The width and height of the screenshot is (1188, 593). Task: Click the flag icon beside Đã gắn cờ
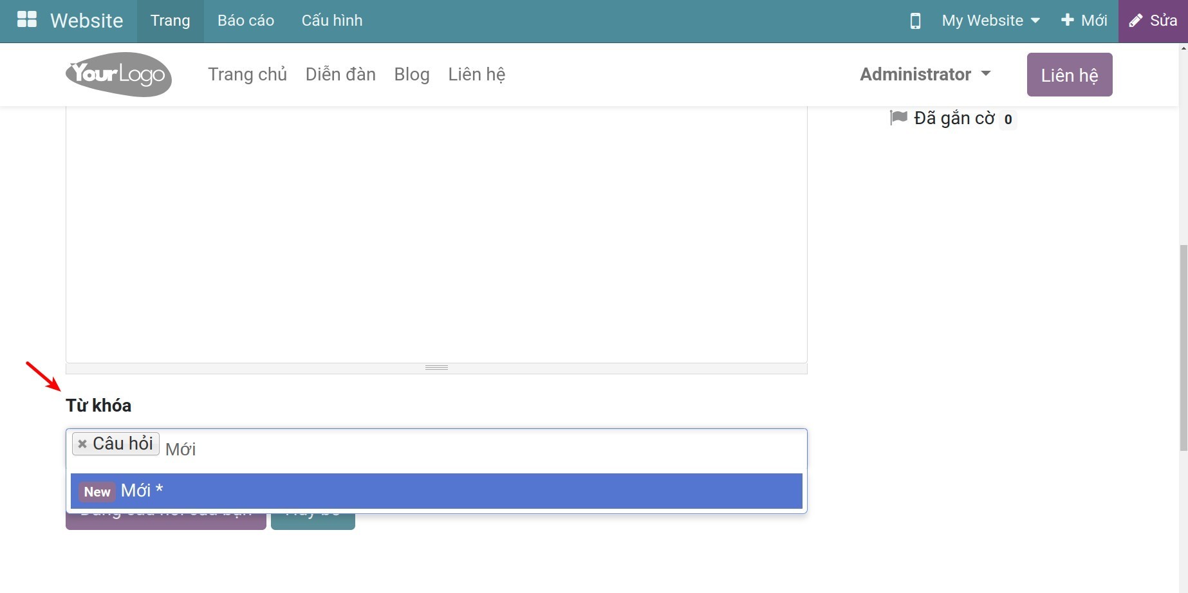point(898,118)
